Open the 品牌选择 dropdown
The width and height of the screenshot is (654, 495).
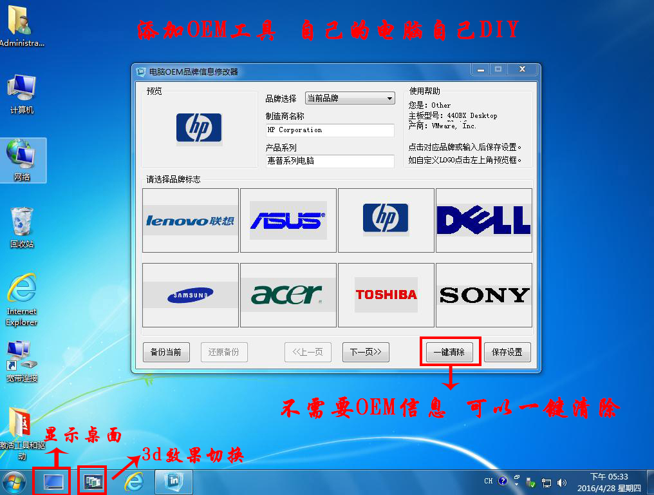coord(350,98)
